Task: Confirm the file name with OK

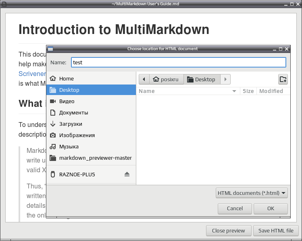Action: click(x=271, y=209)
